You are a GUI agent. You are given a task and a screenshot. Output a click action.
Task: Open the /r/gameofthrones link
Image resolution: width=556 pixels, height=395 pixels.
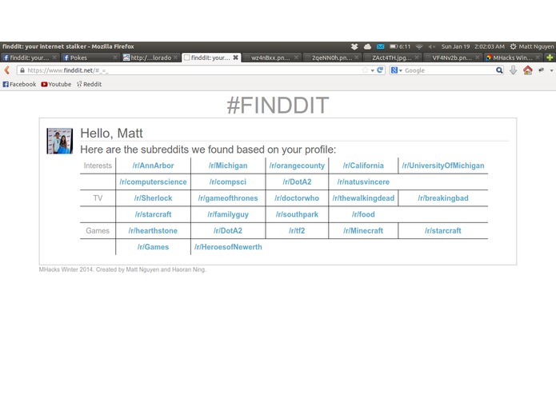click(228, 198)
